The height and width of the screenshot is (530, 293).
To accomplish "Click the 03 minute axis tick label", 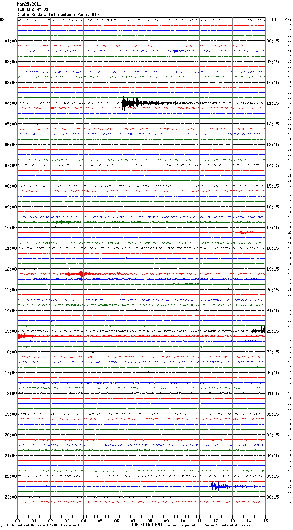I will [67, 521].
